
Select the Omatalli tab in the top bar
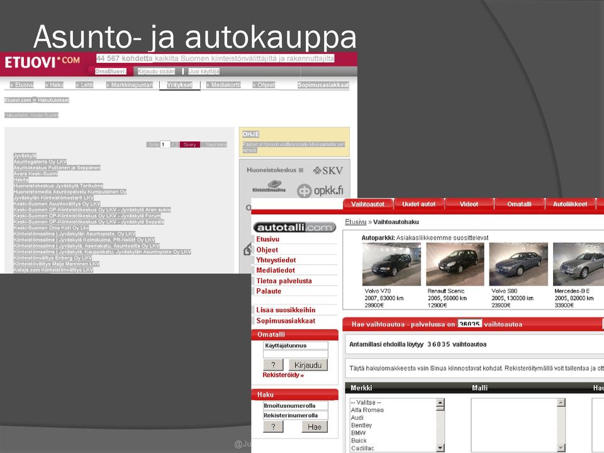[x=519, y=204]
